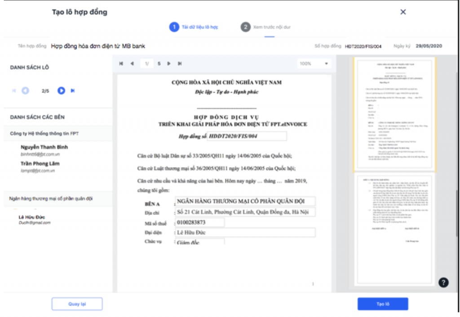This screenshot has height=317, width=460.
Task: Go to last page of the document viewer
Action: (x=180, y=64)
